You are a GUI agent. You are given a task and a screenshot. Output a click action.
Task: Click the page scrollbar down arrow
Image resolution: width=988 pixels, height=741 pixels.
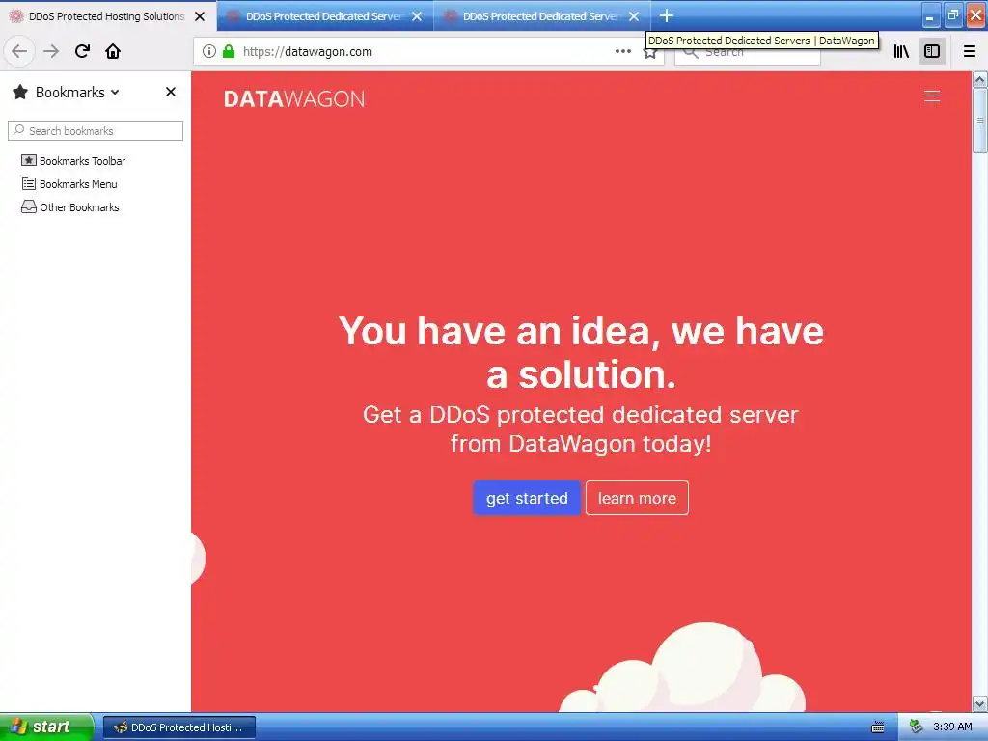click(x=980, y=703)
